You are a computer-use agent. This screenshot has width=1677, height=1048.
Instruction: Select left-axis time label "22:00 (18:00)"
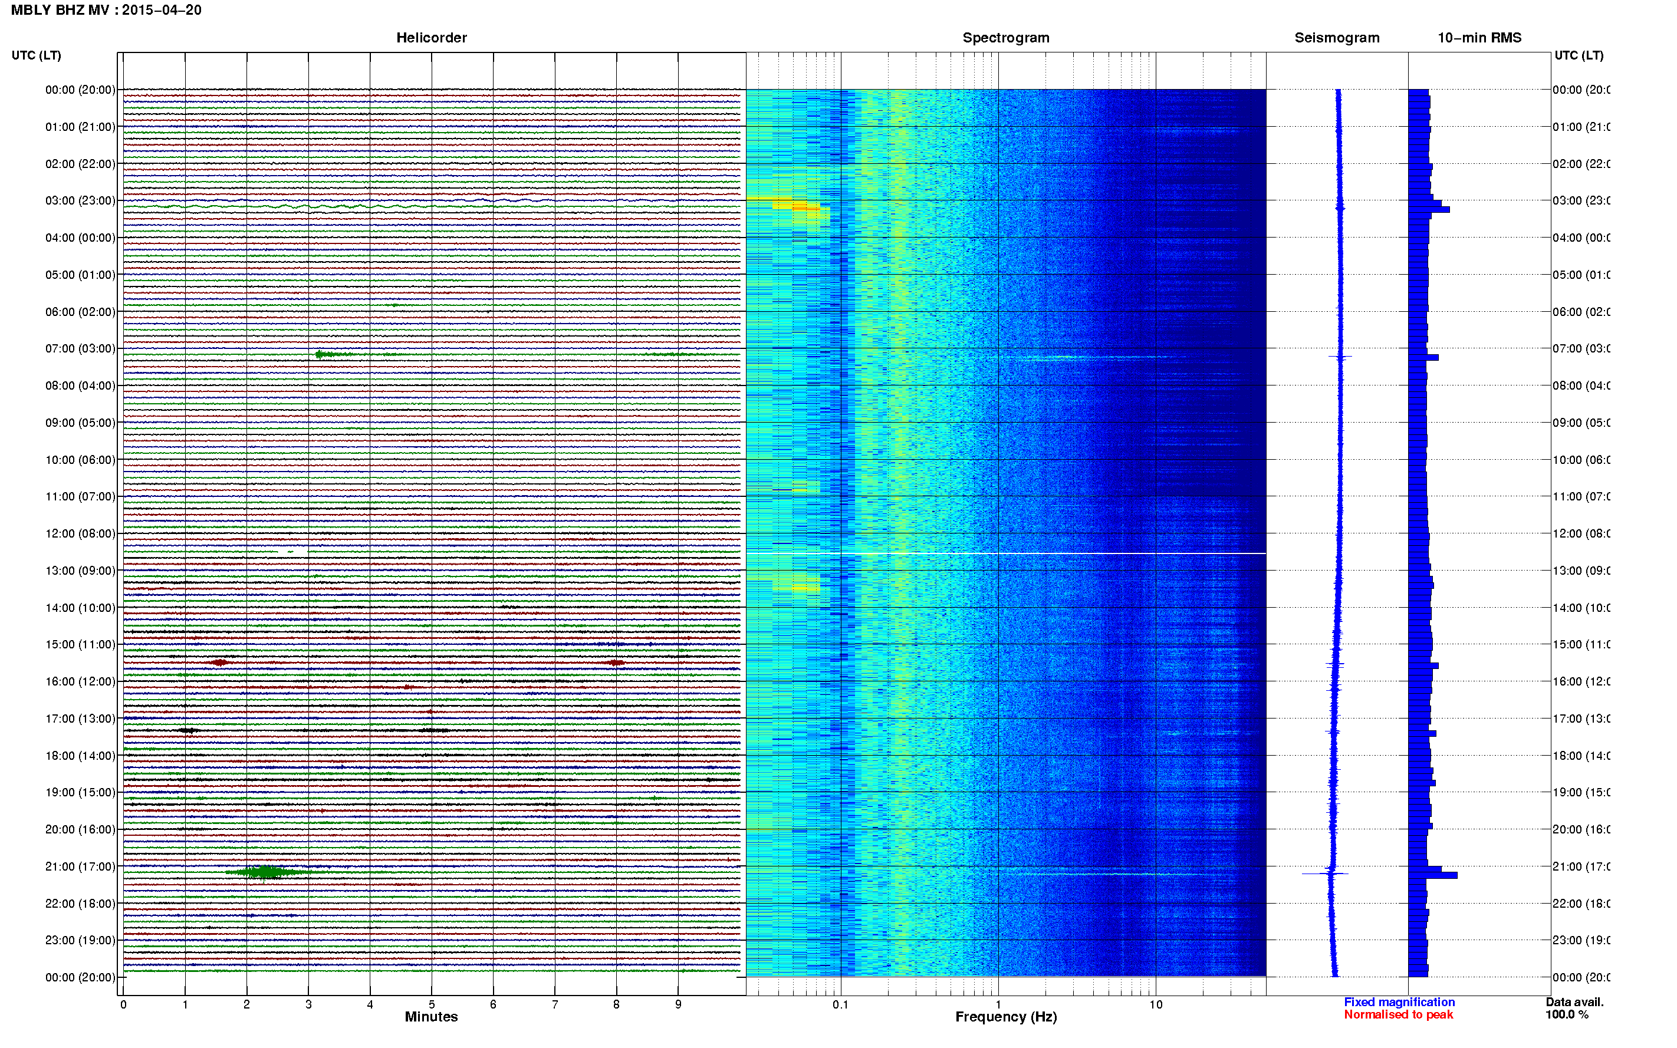tap(80, 904)
